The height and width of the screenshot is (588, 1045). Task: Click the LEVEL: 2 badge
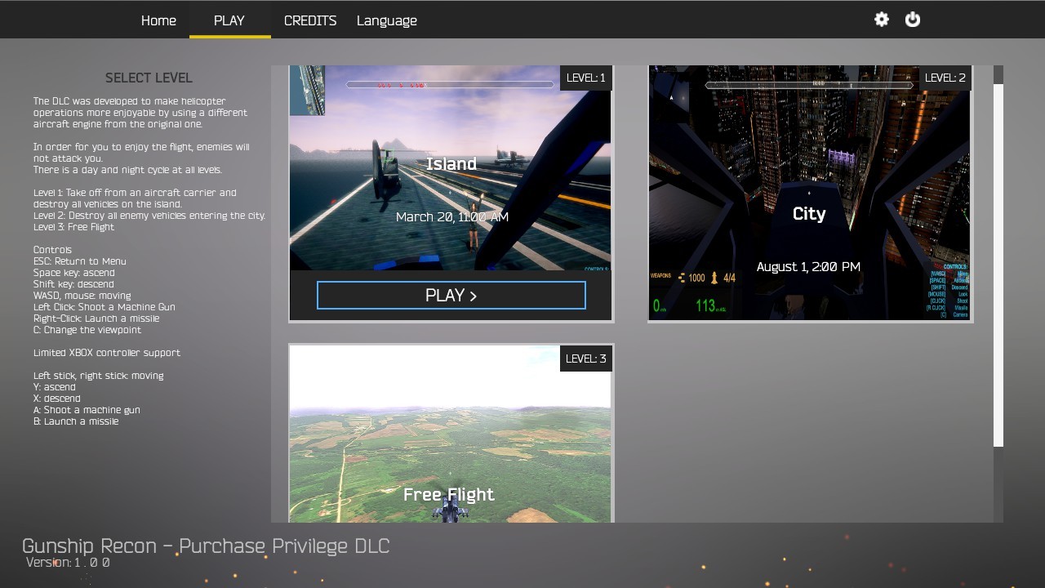pyautogui.click(x=945, y=78)
